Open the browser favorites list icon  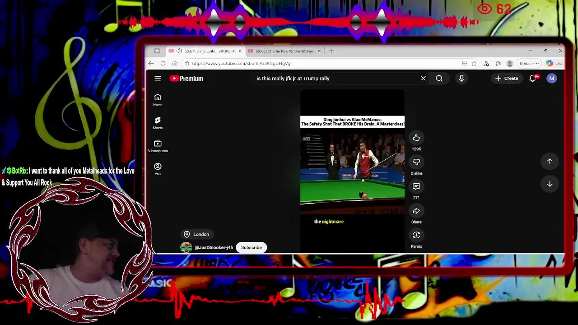click(x=498, y=64)
